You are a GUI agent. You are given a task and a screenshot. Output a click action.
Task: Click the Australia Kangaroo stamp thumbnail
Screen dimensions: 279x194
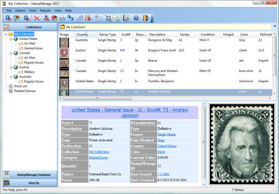[64, 42]
